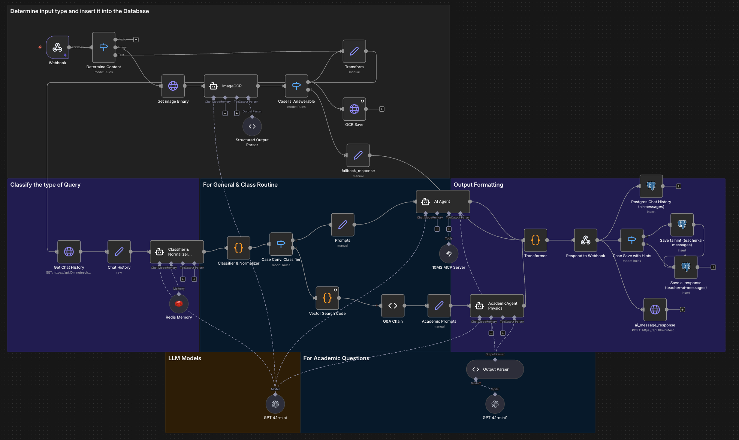Viewport: 739px width, 440px height.
Task: Select the Academic Prompts node
Action: click(439, 306)
